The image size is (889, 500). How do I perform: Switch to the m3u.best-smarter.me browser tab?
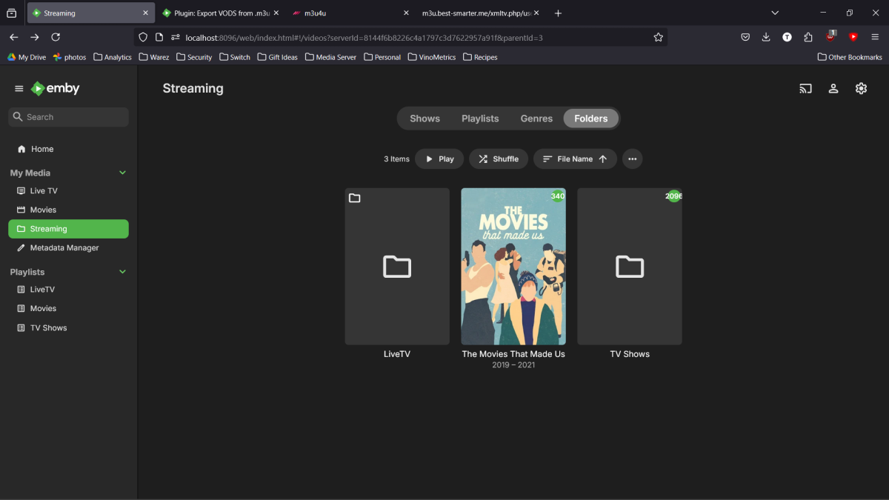click(479, 13)
